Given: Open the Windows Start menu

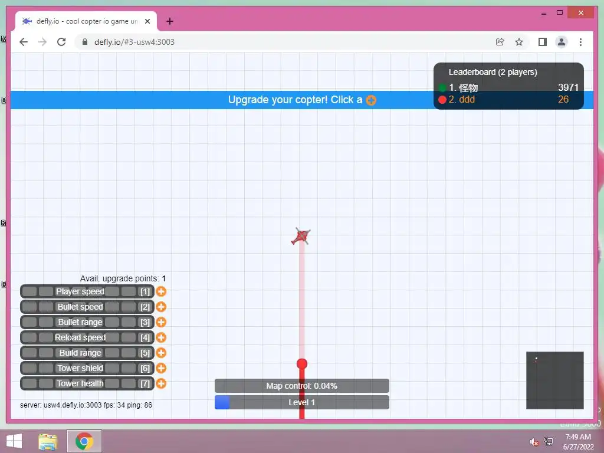Looking at the screenshot, I should coord(14,441).
